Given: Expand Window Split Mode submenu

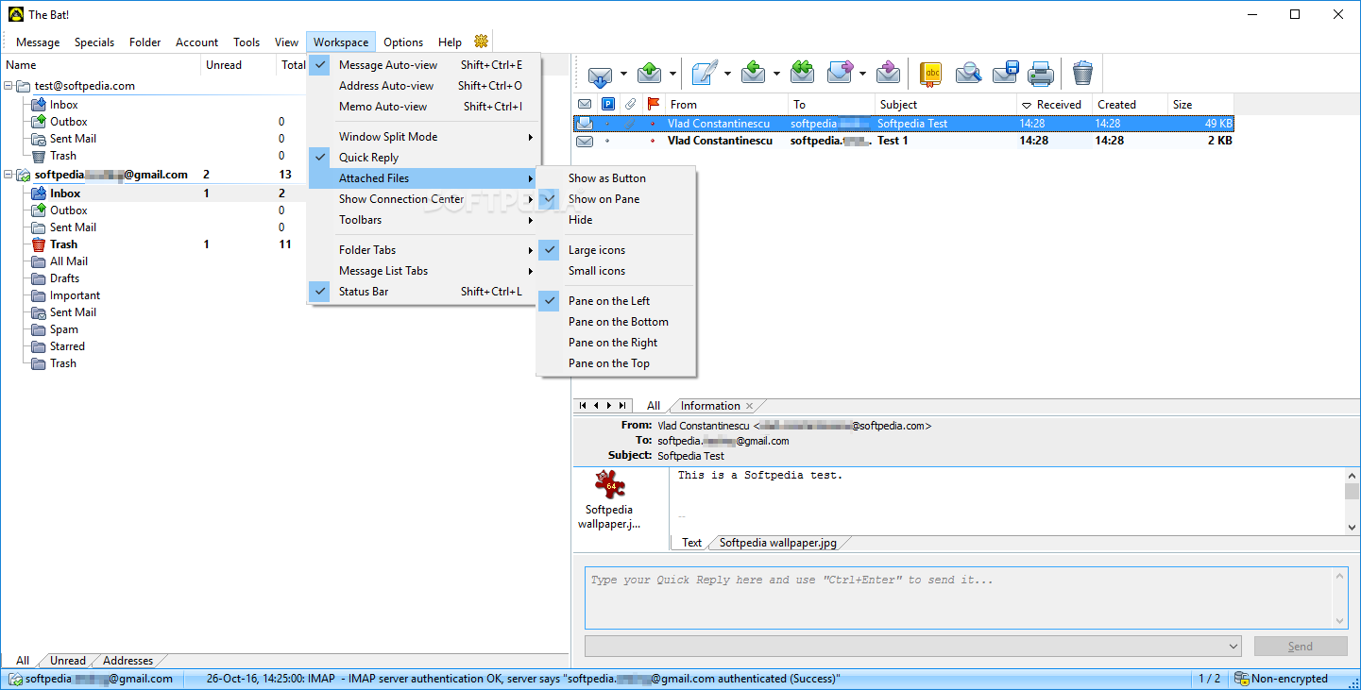Looking at the screenshot, I should [x=424, y=137].
